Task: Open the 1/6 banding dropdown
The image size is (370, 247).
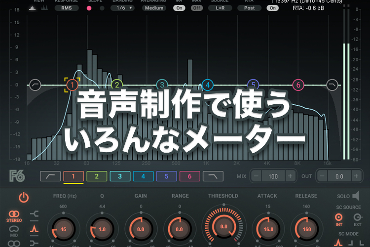Action: (x=122, y=8)
